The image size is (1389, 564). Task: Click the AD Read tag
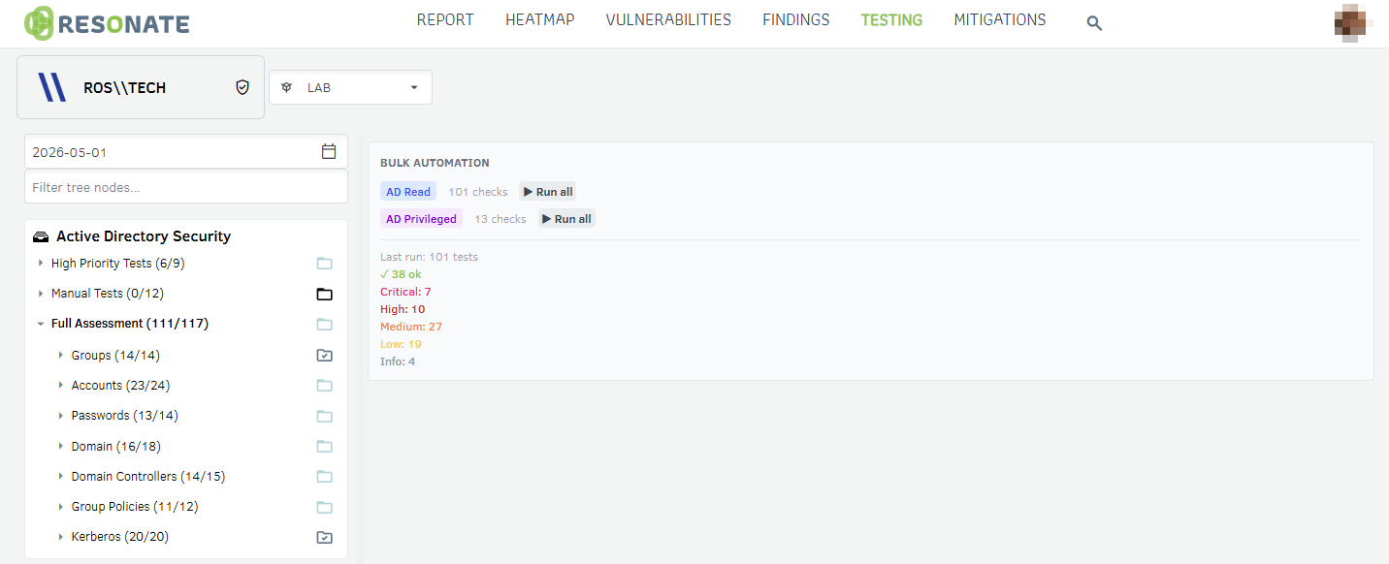[408, 192]
